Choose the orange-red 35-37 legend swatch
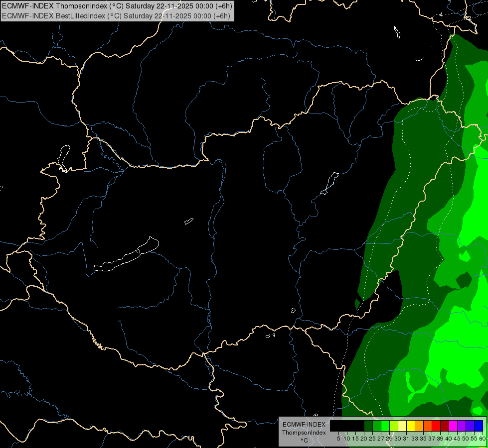The height and width of the screenshot is (448, 488). pyautogui.click(x=428, y=426)
